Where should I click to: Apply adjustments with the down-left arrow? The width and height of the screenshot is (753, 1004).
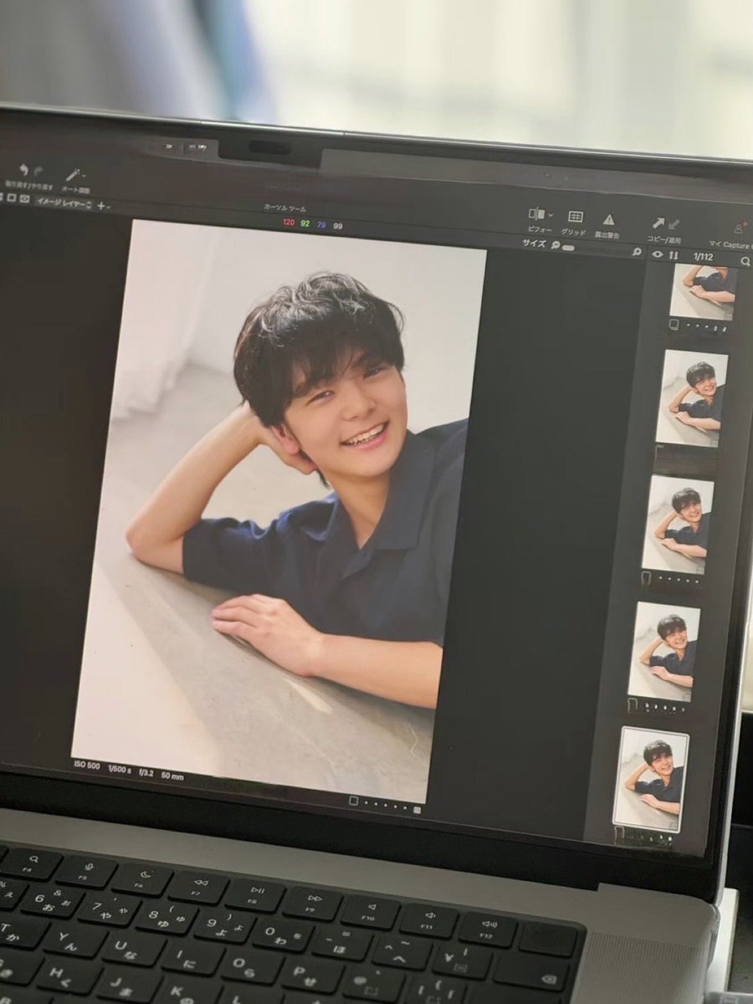pos(674,224)
